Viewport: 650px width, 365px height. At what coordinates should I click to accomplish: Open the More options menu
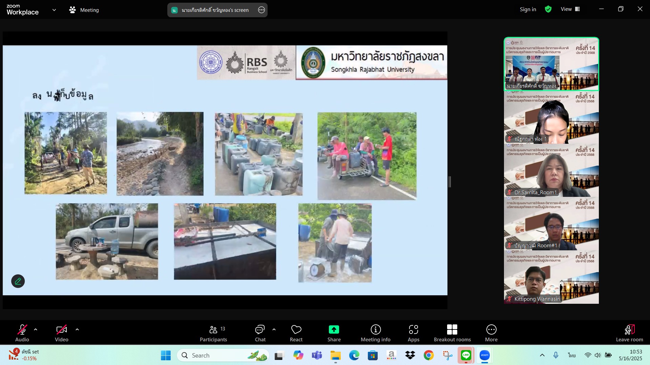(x=491, y=333)
